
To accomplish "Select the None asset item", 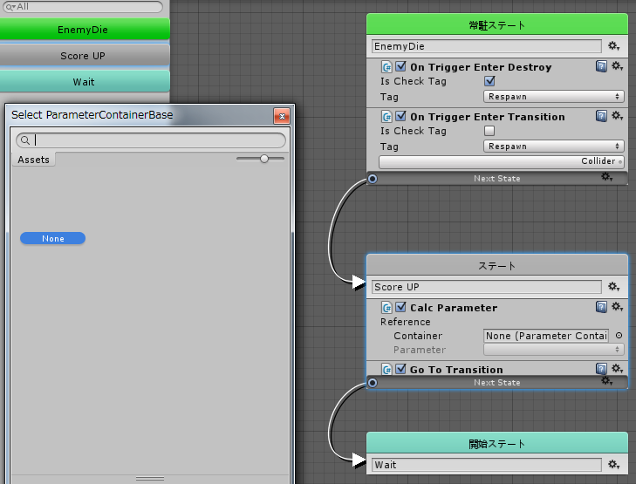I will pyautogui.click(x=52, y=238).
